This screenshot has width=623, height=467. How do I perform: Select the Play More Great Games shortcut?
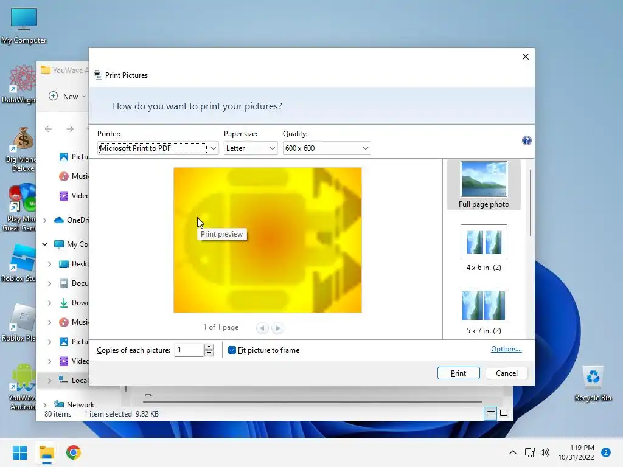click(x=19, y=207)
